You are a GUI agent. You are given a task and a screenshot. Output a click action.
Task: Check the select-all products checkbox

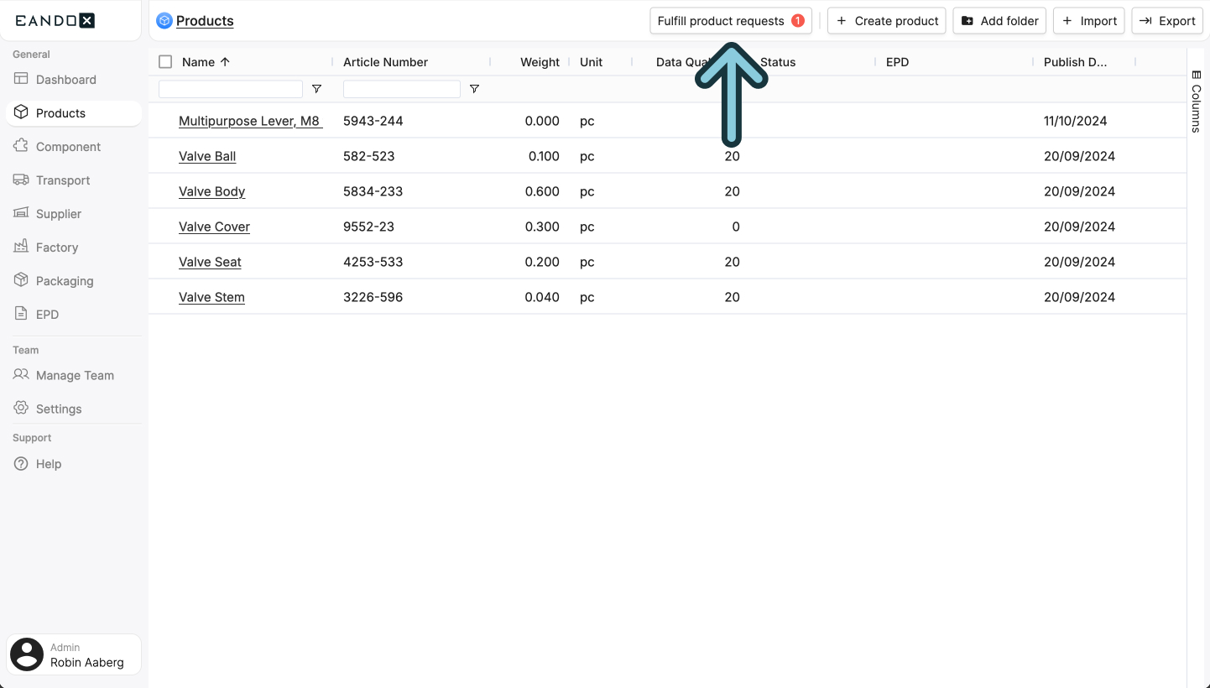[164, 61]
